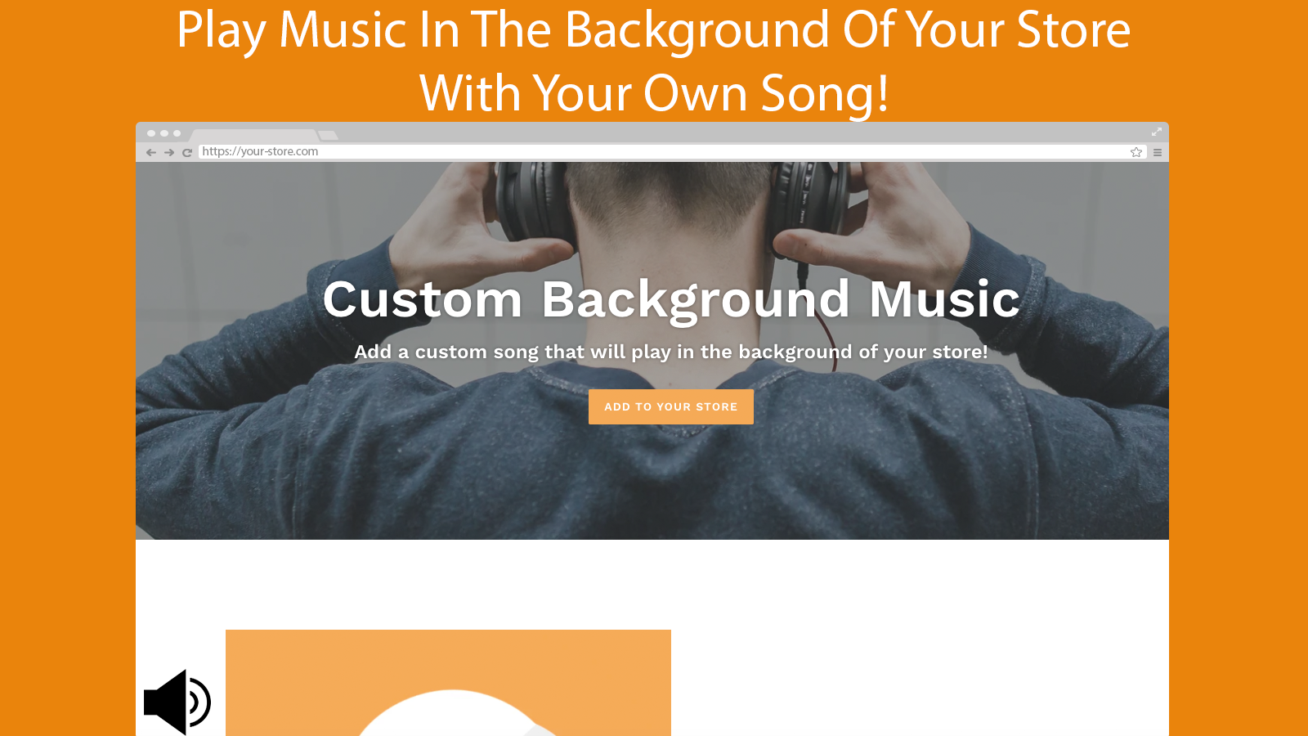This screenshot has width=1308, height=736.
Task: Select the active browser tab
Action: (x=253, y=135)
